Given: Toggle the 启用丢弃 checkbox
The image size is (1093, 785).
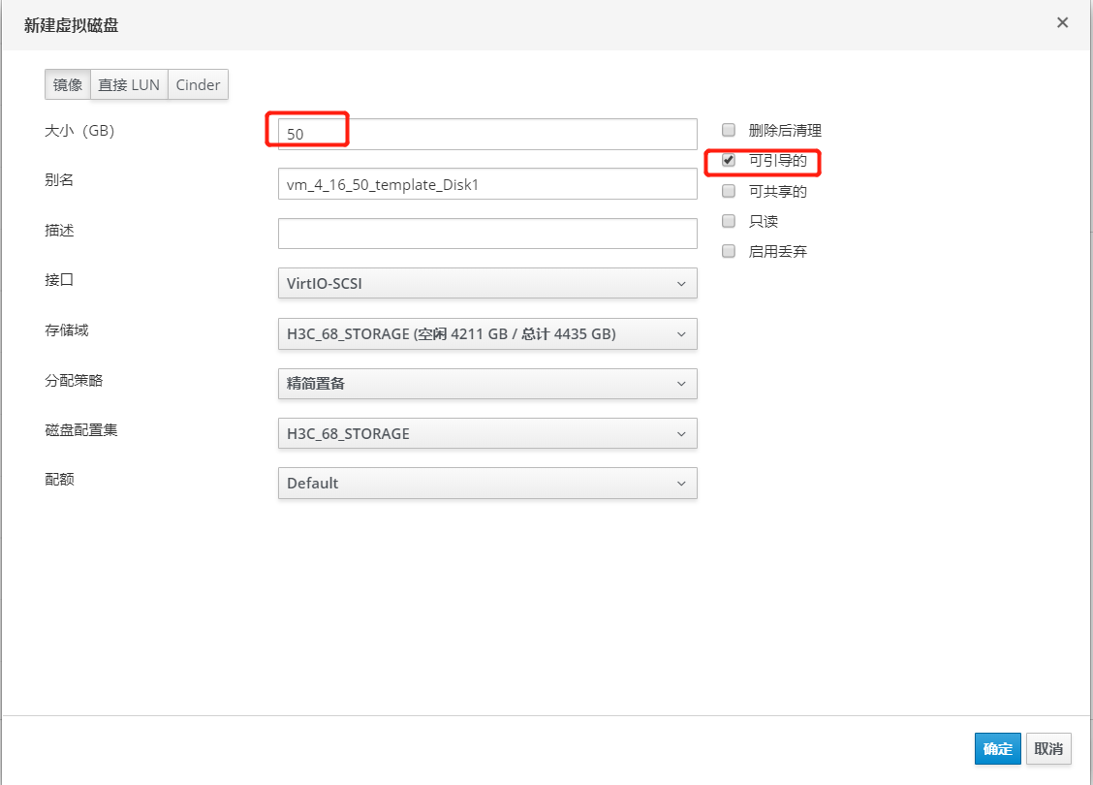Looking at the screenshot, I should pyautogui.click(x=729, y=251).
